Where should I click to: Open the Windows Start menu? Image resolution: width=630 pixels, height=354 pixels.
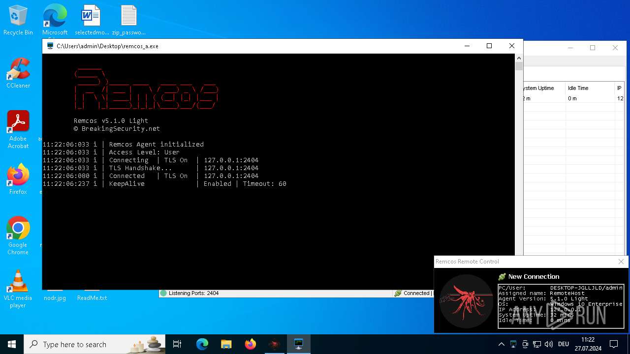tap(12, 344)
